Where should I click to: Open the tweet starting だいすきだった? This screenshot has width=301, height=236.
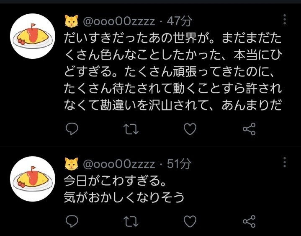pyautogui.click(x=173, y=72)
